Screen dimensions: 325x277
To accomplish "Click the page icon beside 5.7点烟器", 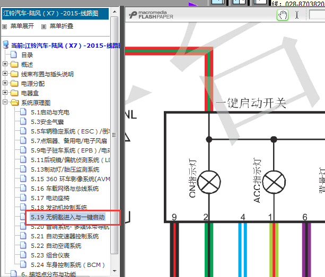I will 23,140.
